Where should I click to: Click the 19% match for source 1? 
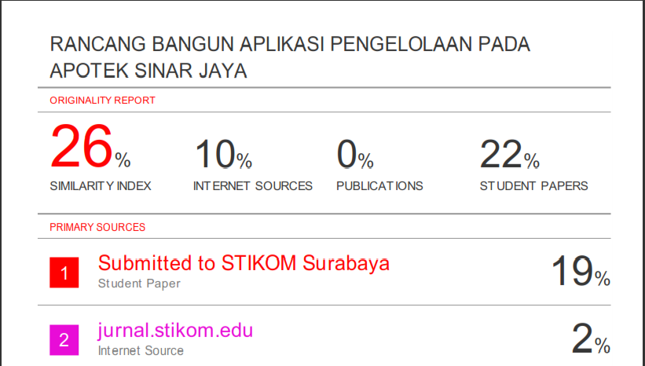coord(580,272)
